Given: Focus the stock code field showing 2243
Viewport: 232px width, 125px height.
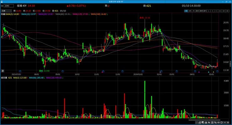Looking at the screenshot, I should [9, 6].
